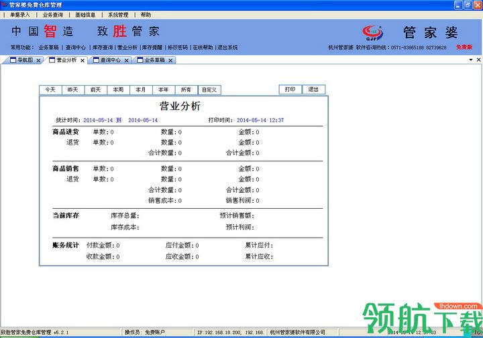
Task: Open the 帮助 menu
Action: (146, 15)
